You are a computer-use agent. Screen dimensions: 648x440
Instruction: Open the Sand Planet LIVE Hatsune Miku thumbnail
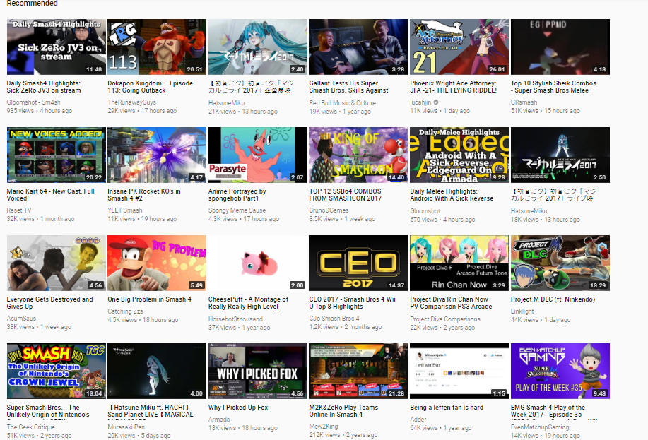(157, 371)
